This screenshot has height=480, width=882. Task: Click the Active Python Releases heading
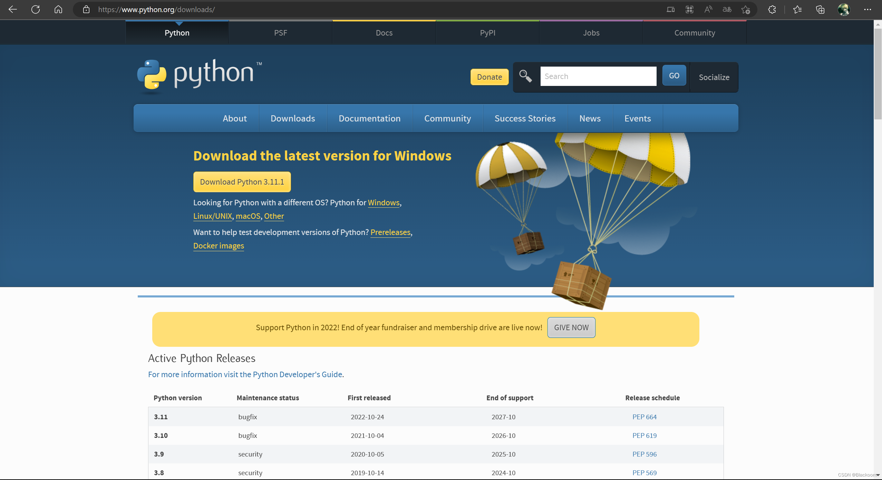coord(202,358)
